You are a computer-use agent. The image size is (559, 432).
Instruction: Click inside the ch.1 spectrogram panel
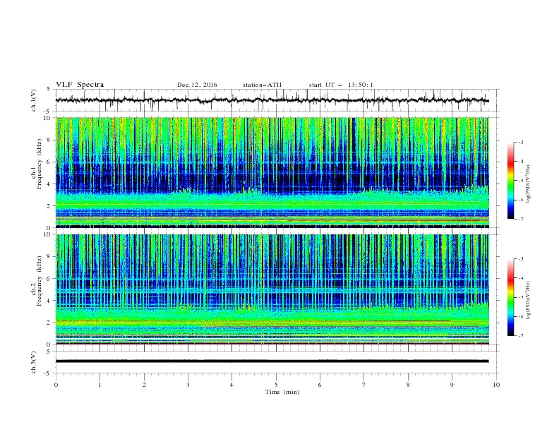pyautogui.click(x=272, y=172)
